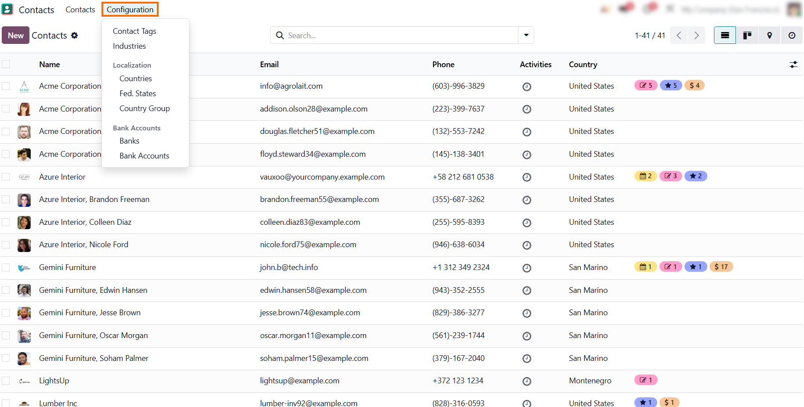Collapse the Configuration menu
The height and width of the screenshot is (407, 804).
(130, 9)
